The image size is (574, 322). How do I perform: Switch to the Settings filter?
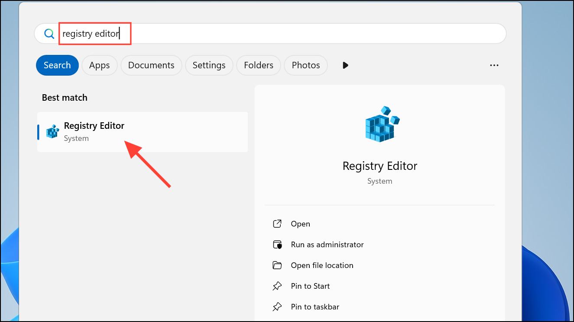click(209, 65)
